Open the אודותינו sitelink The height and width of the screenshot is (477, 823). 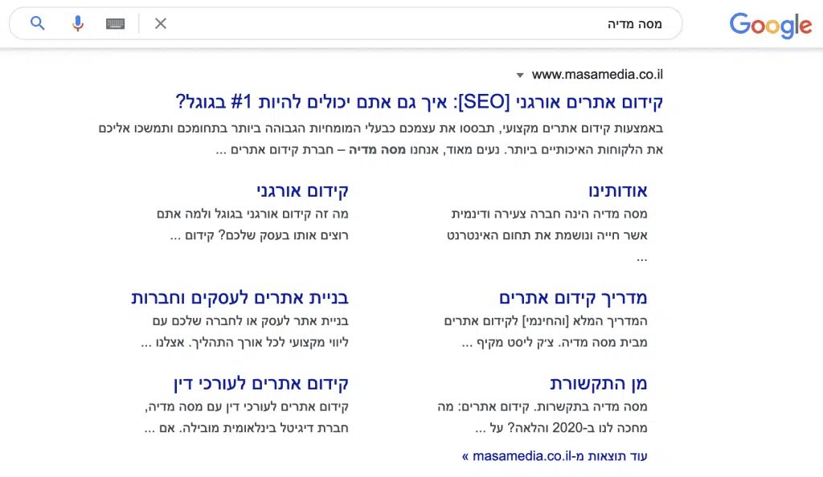pyautogui.click(x=617, y=191)
